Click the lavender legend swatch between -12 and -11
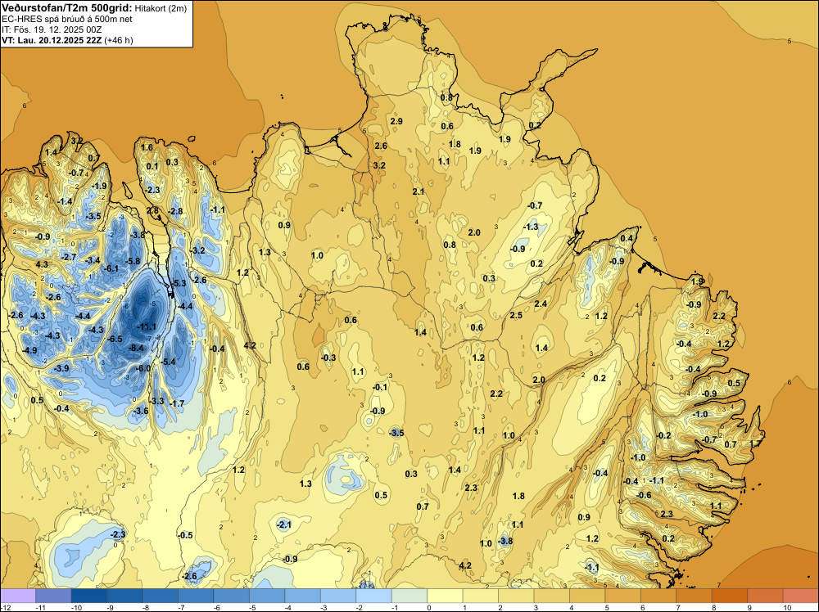Image resolution: width=819 pixels, height=612 pixels. pyautogui.click(x=18, y=596)
